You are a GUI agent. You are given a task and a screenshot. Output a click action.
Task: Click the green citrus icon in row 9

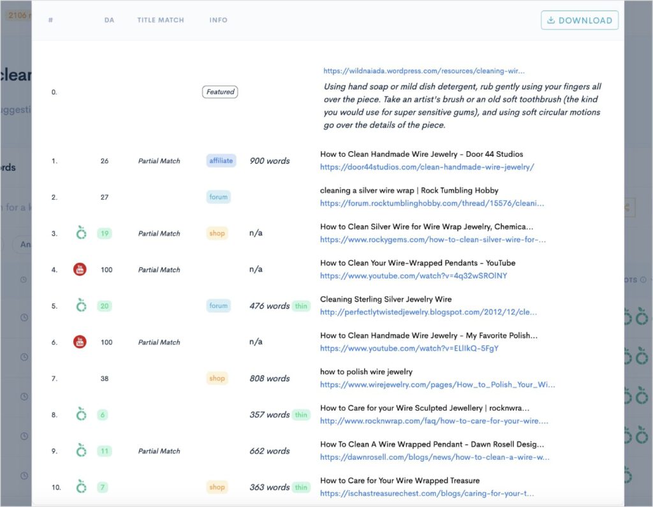(x=81, y=451)
